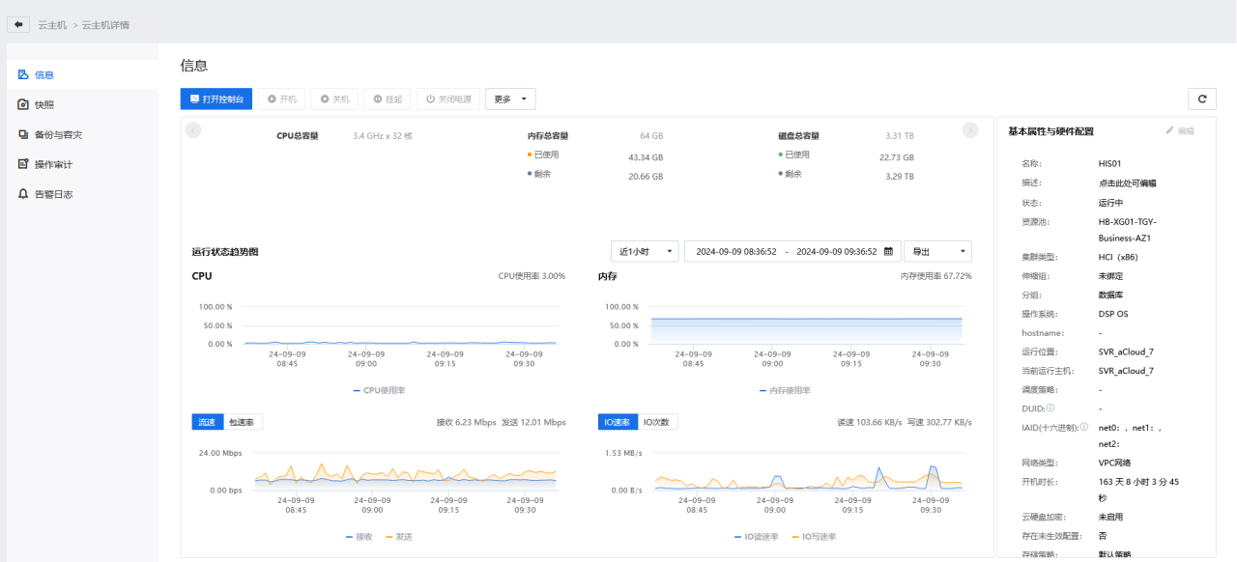Image resolution: width=1237 pixels, height=562 pixels.
Task: Click info icon next to DUID
Action: coord(1050,408)
